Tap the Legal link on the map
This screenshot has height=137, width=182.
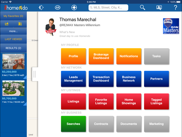point(31,134)
